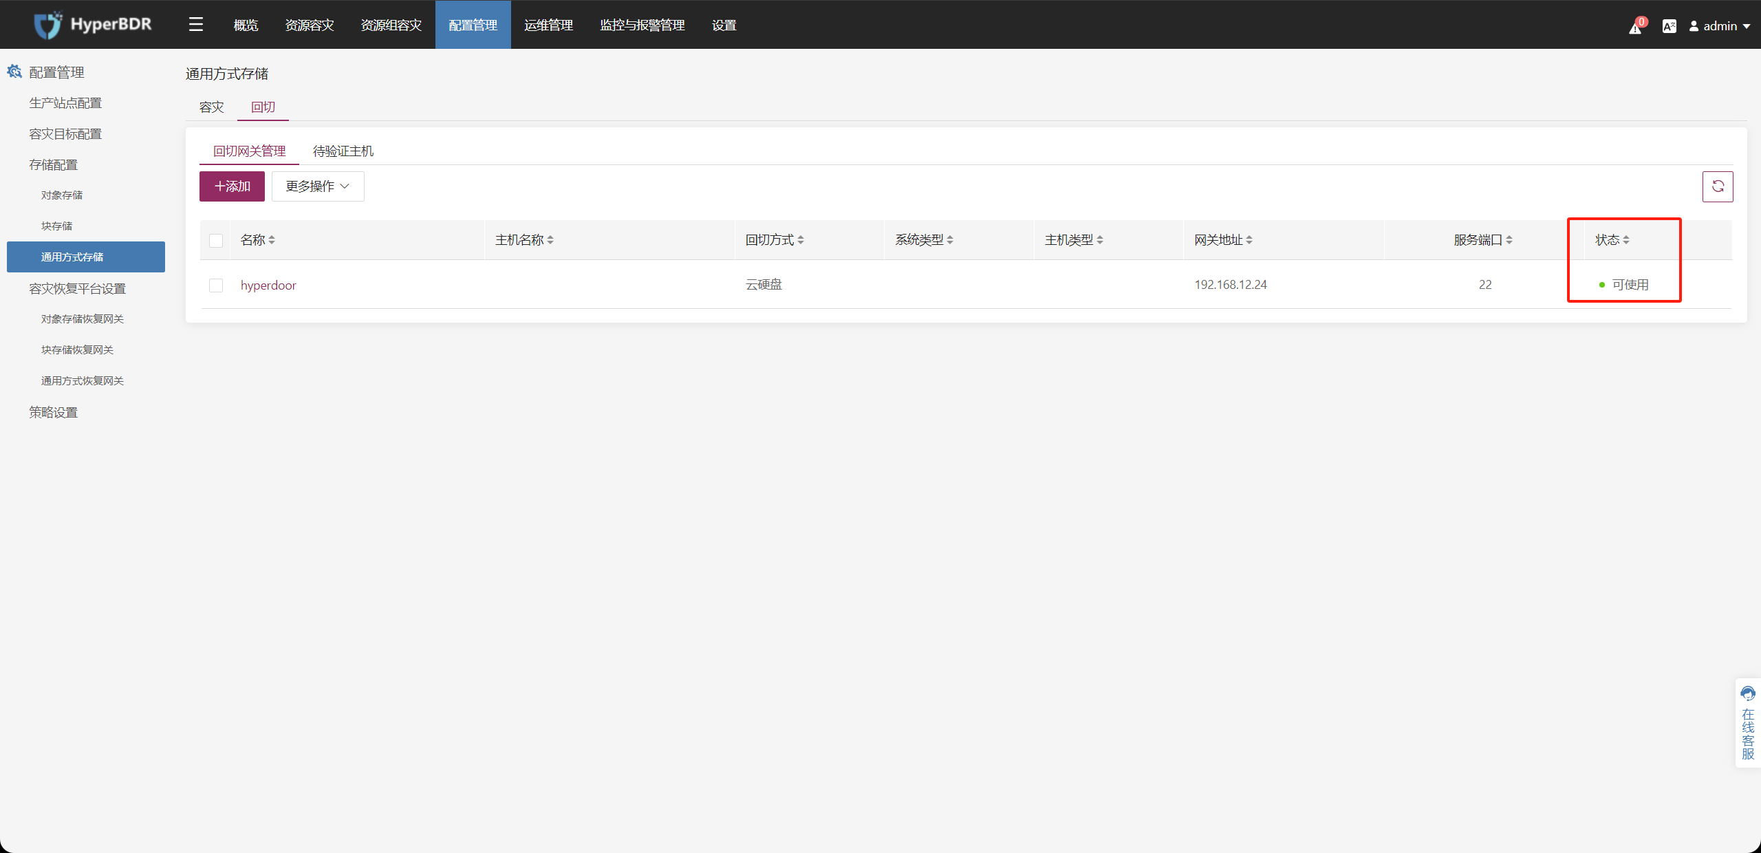Sort by 主机类型 column
This screenshot has width=1761, height=853.
(1100, 240)
